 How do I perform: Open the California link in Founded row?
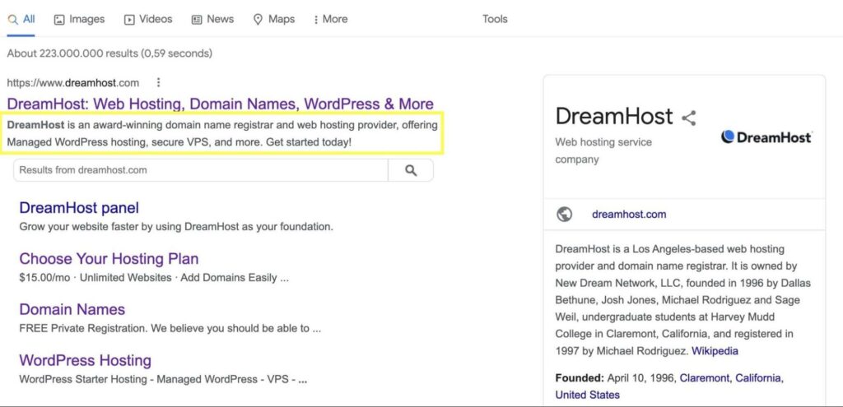pos(758,378)
